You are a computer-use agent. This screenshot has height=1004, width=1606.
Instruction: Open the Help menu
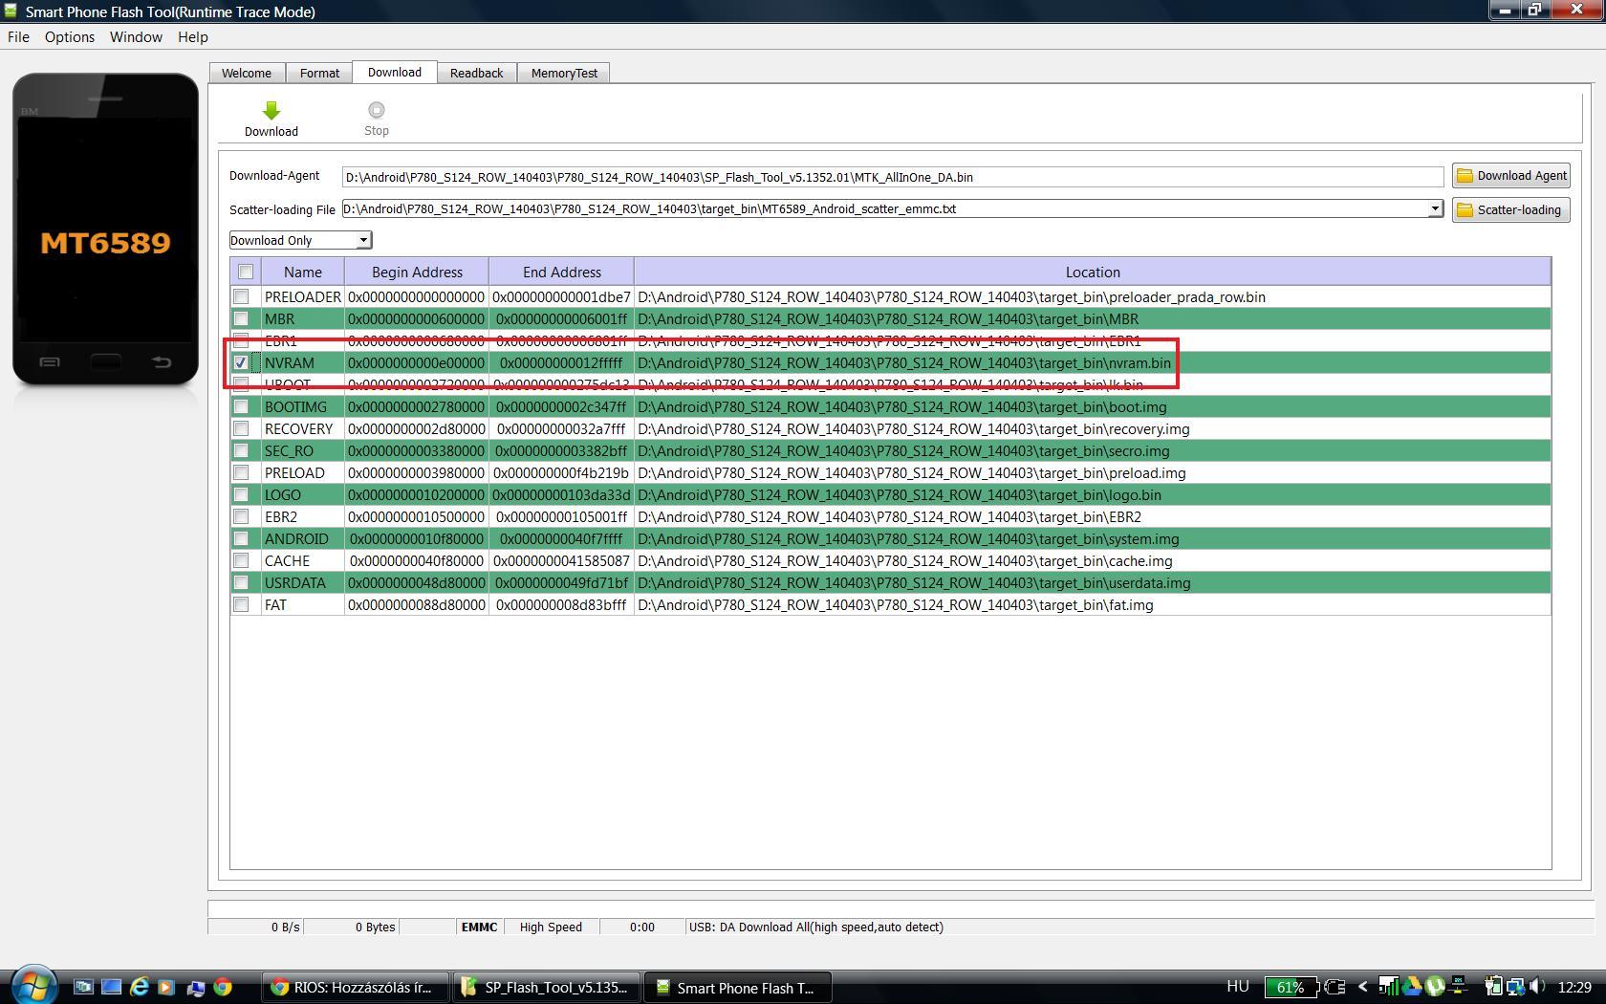pyautogui.click(x=192, y=37)
